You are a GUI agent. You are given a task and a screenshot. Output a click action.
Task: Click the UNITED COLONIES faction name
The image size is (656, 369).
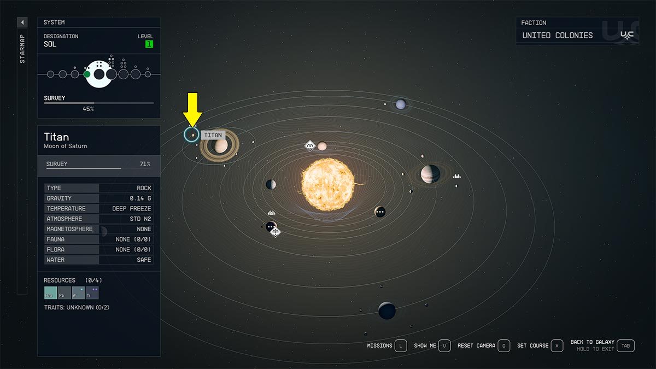[x=557, y=35]
